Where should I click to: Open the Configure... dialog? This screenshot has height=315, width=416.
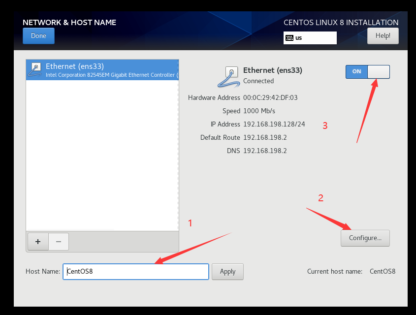click(x=365, y=238)
